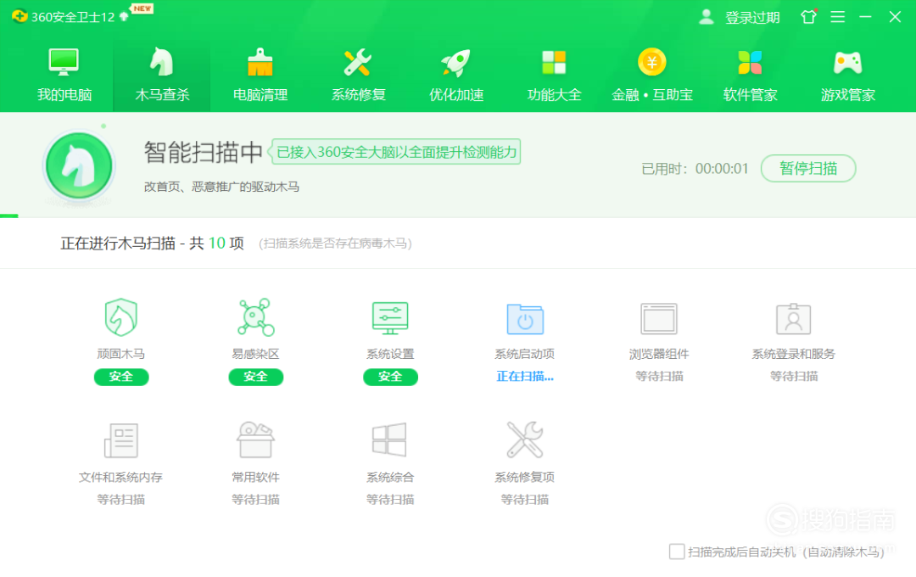Image resolution: width=916 pixels, height=577 pixels.
Task: Click the 改首页、恶意推广的驱动木马 text
Action: tap(221, 187)
